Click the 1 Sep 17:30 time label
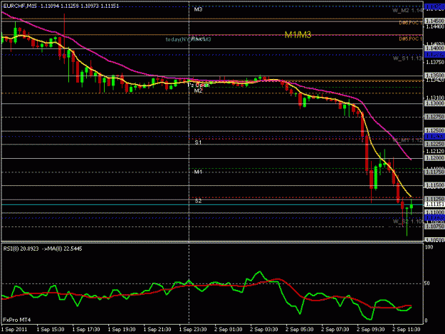The image size is (445, 334). click(x=86, y=329)
